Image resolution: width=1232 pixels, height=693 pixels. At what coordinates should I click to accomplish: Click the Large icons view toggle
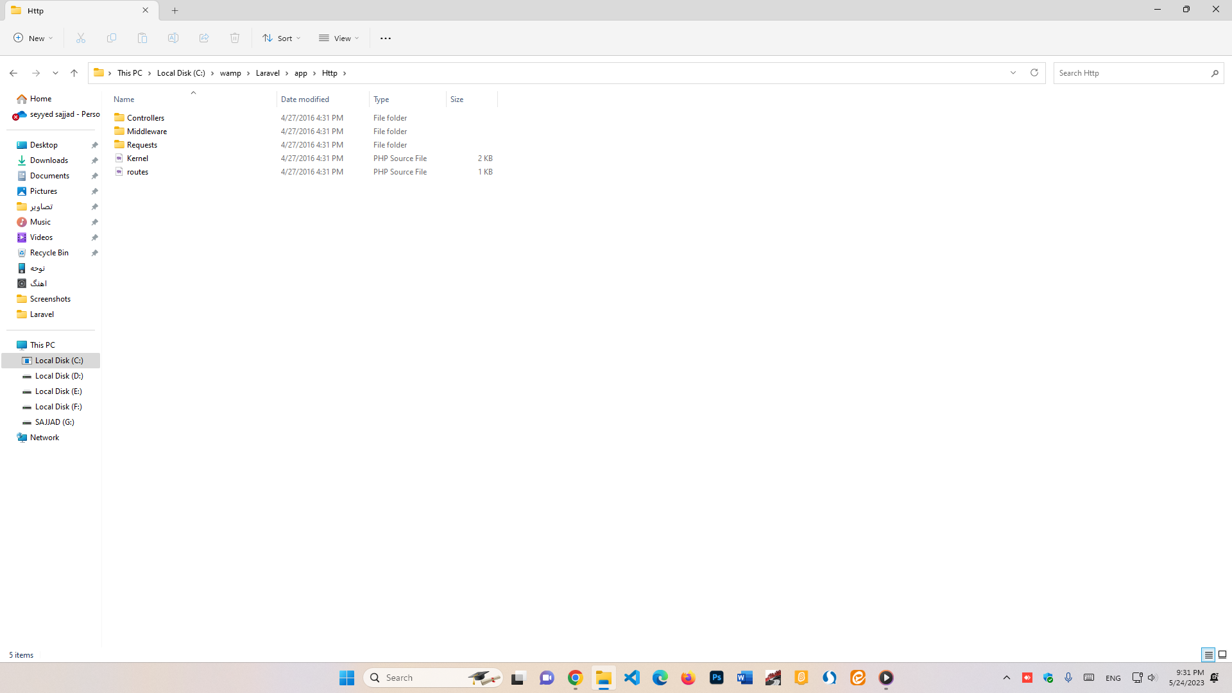pyautogui.click(x=1222, y=654)
